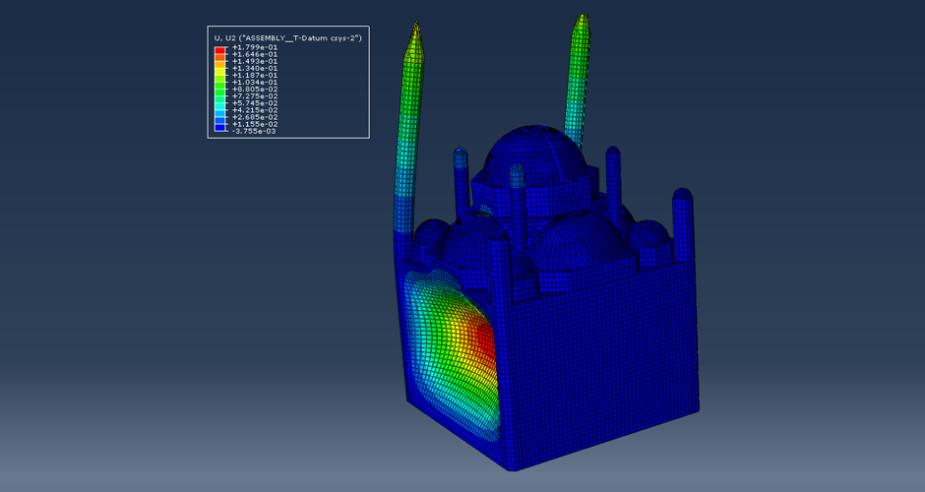Viewport: 925px width, 492px height.
Task: Pick the tip of the left minaret
Action: coord(416,30)
